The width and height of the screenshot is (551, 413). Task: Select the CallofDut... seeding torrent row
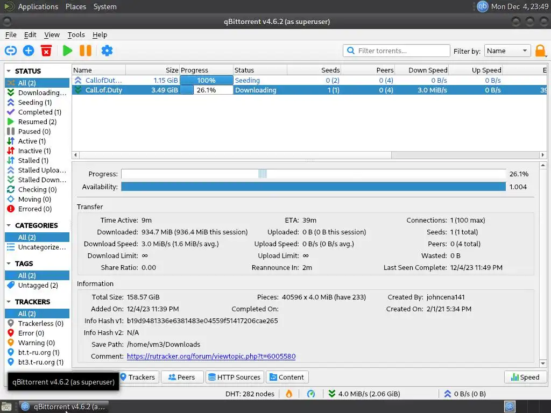click(309, 80)
